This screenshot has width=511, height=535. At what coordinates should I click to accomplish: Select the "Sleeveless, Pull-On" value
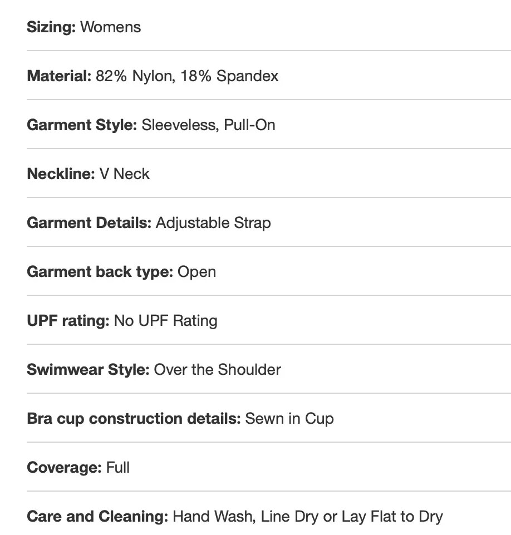208,125
